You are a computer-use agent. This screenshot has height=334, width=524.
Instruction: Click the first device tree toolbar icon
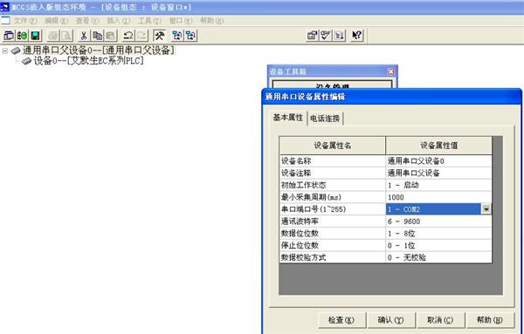(177, 36)
